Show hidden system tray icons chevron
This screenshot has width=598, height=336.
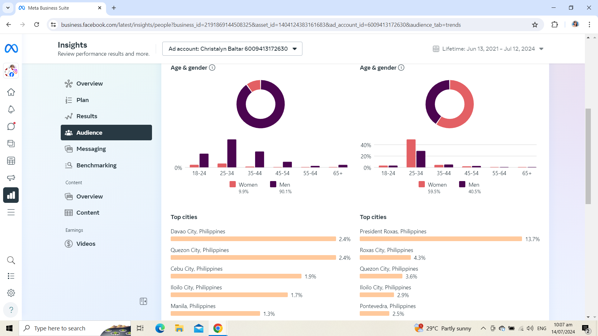click(x=483, y=328)
